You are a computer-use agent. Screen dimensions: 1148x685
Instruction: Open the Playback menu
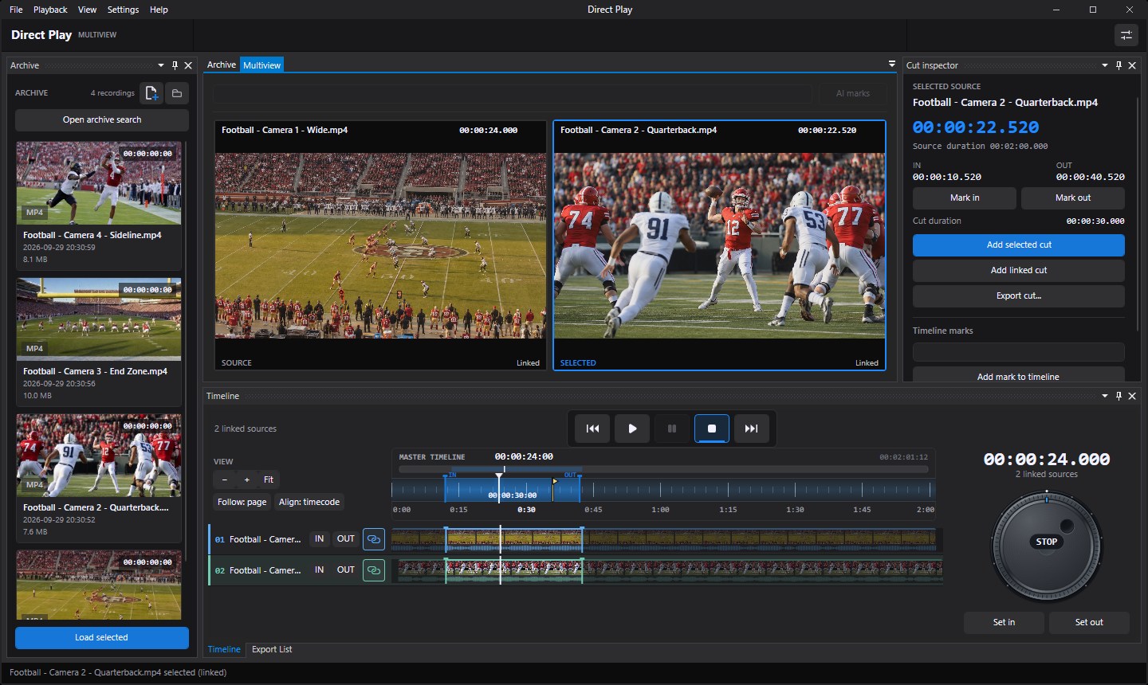pyautogui.click(x=50, y=10)
